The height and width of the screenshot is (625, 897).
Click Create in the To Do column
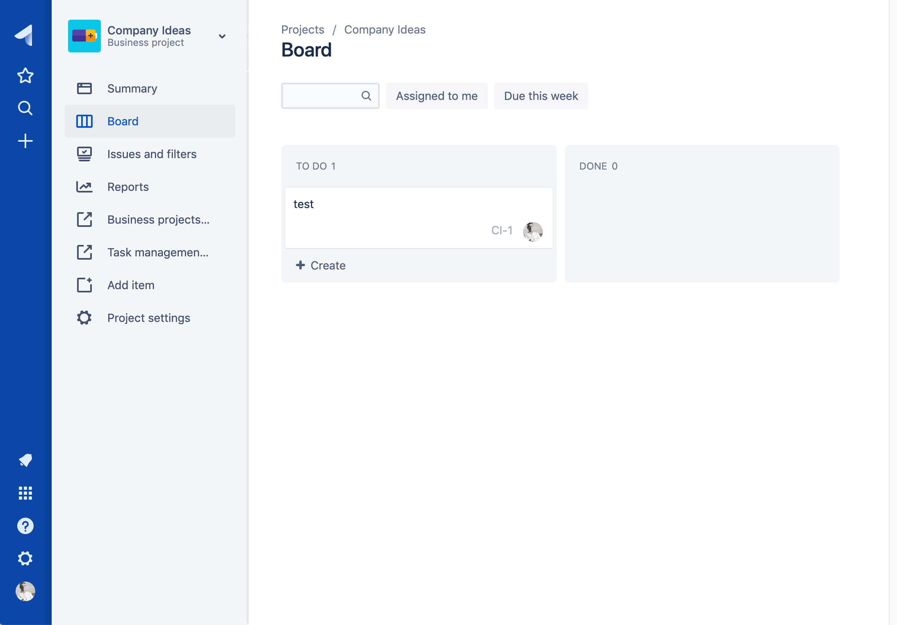tap(321, 265)
